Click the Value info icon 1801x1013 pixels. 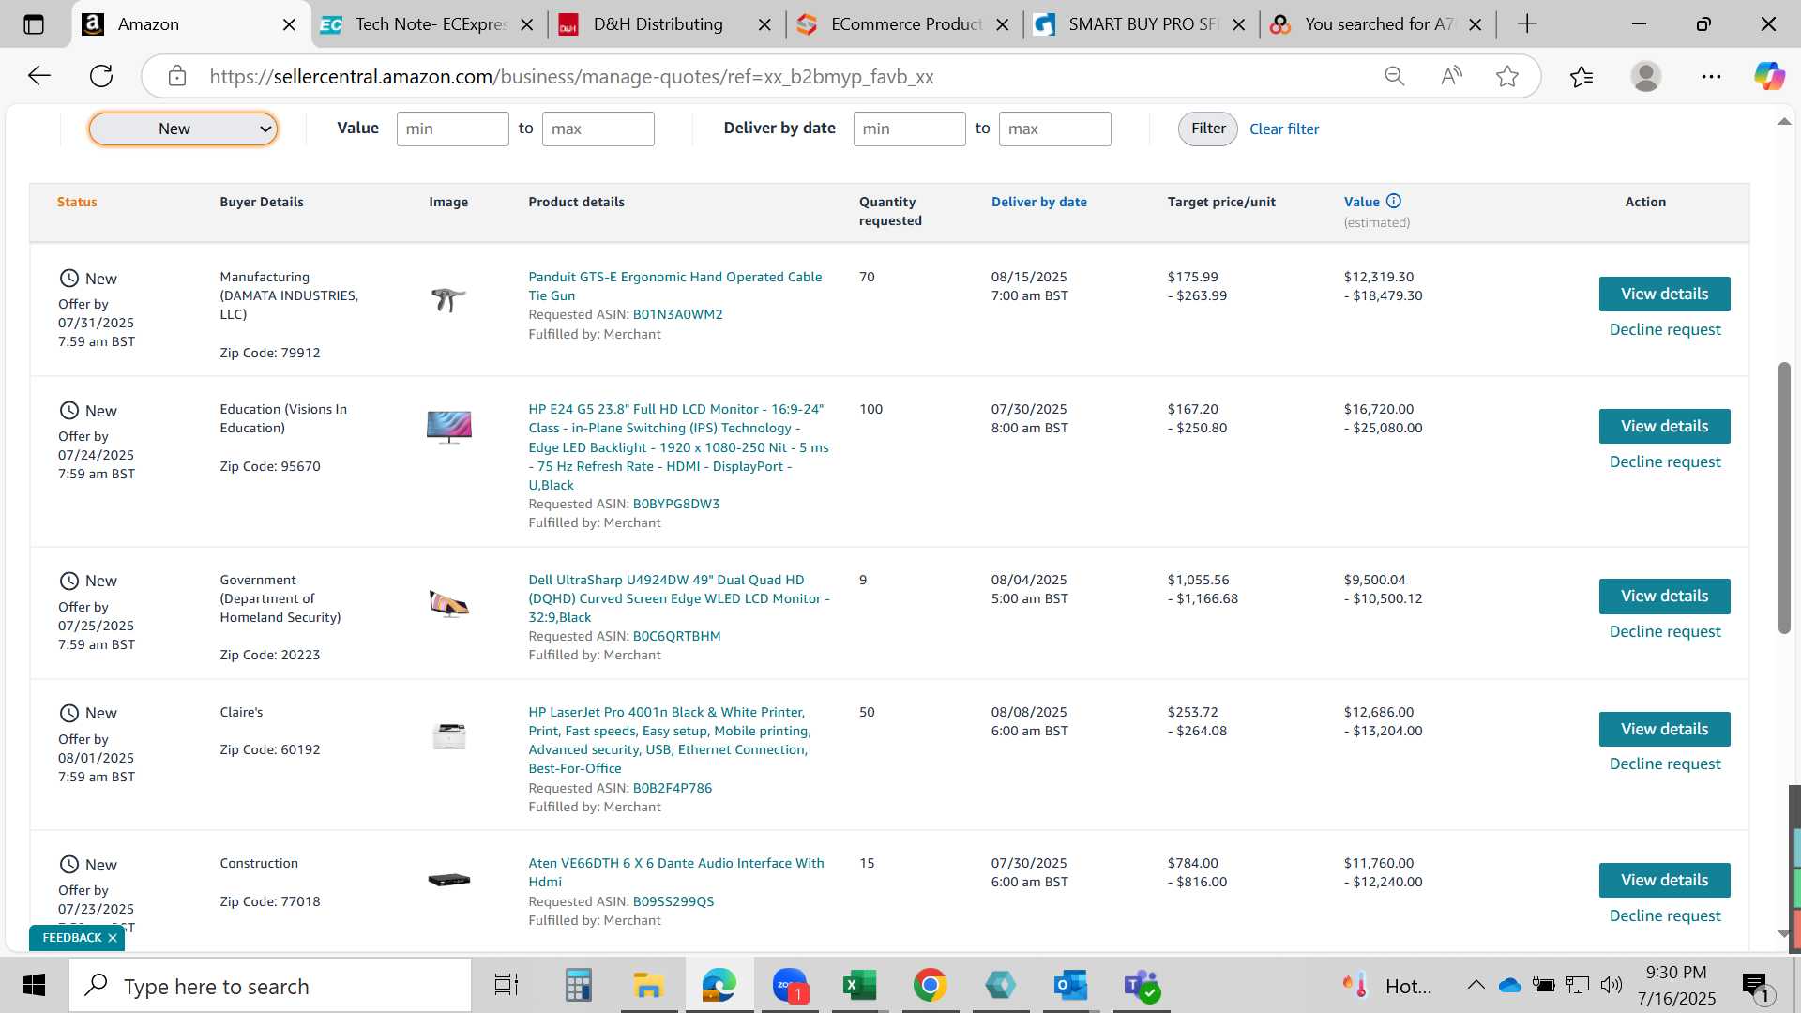pyautogui.click(x=1394, y=201)
